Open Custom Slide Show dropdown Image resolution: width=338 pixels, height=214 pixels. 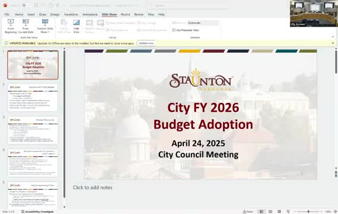click(x=45, y=26)
